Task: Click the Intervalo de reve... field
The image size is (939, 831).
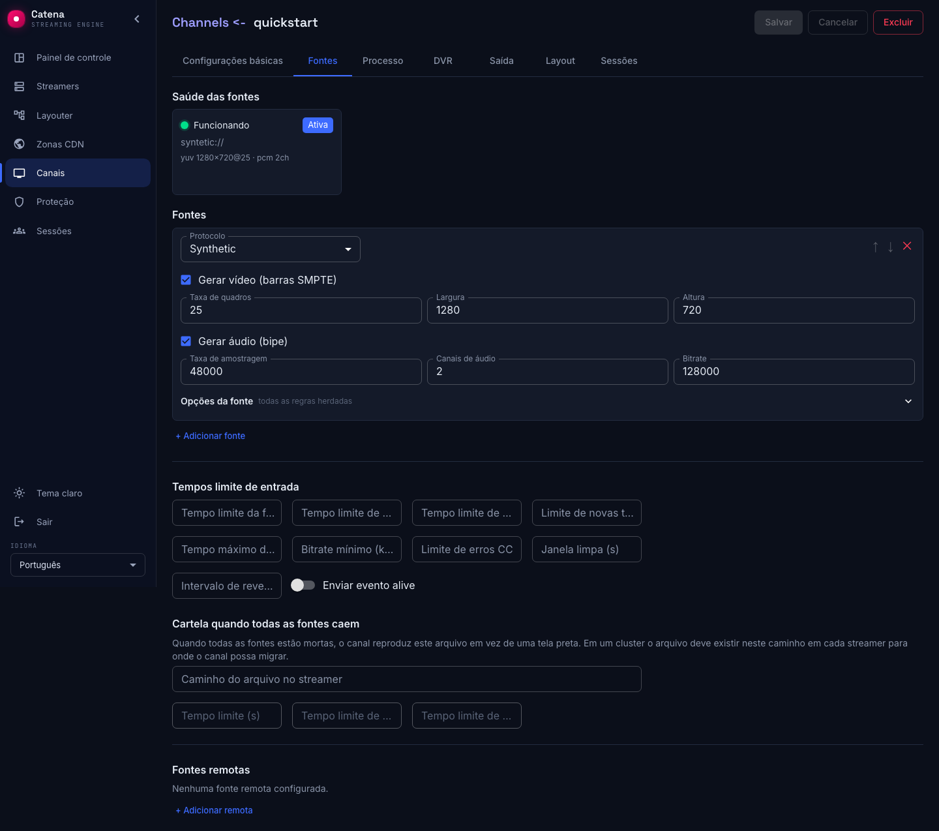Action: click(x=227, y=586)
